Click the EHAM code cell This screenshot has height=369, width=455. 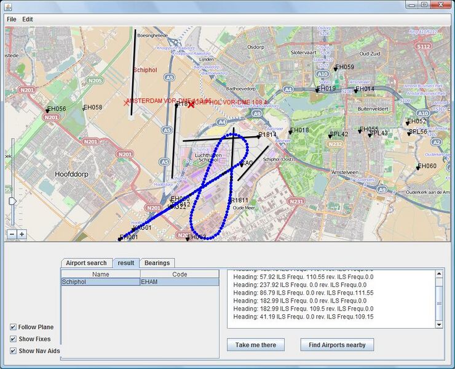(x=180, y=282)
